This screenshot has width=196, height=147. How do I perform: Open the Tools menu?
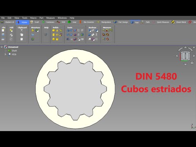(x=24, y=18)
